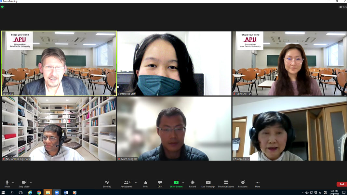The width and height of the screenshot is (347, 195).
Task: Select the Conference Staff video tile
Action: tap(174, 63)
